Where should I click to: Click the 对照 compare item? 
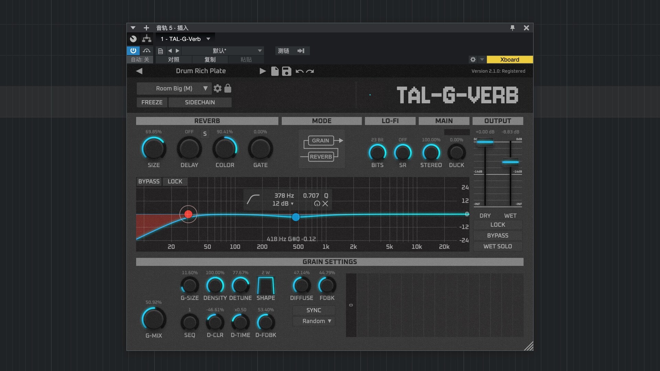[x=173, y=59]
